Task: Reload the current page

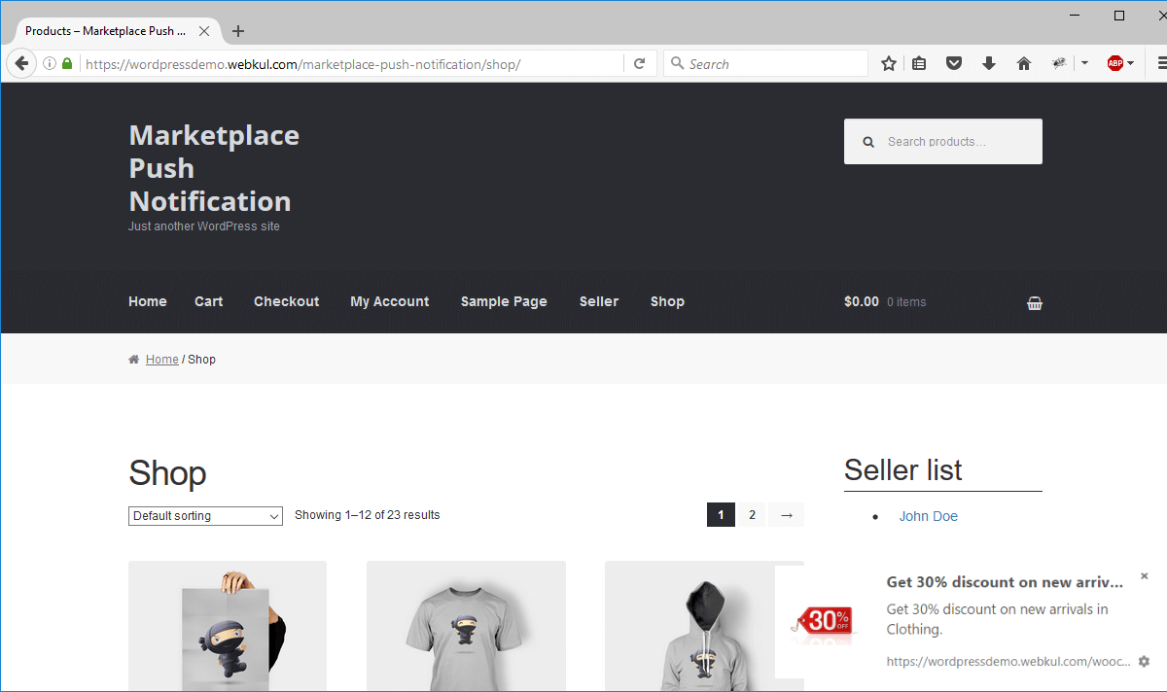Action: [639, 62]
